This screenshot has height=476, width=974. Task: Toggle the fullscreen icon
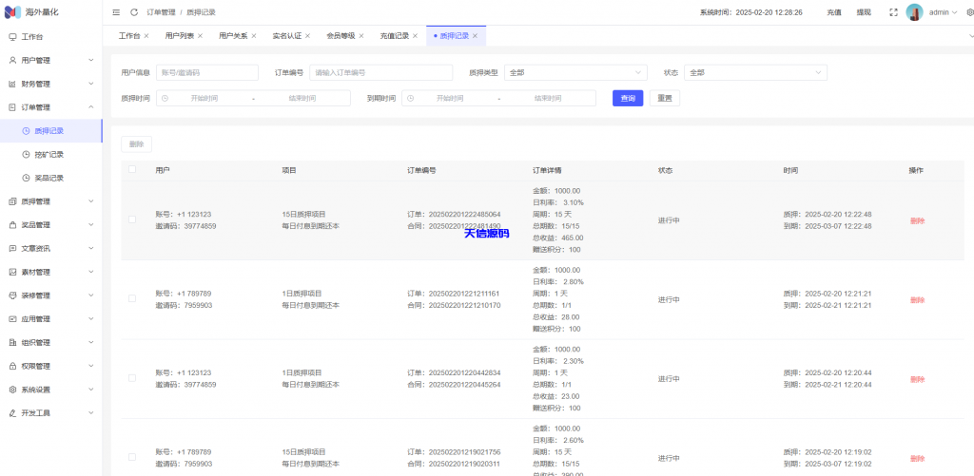click(894, 12)
